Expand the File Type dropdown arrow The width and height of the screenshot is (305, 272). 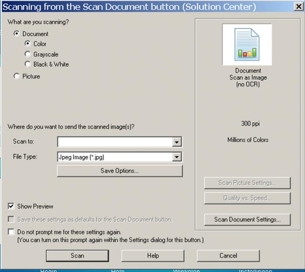pos(176,157)
